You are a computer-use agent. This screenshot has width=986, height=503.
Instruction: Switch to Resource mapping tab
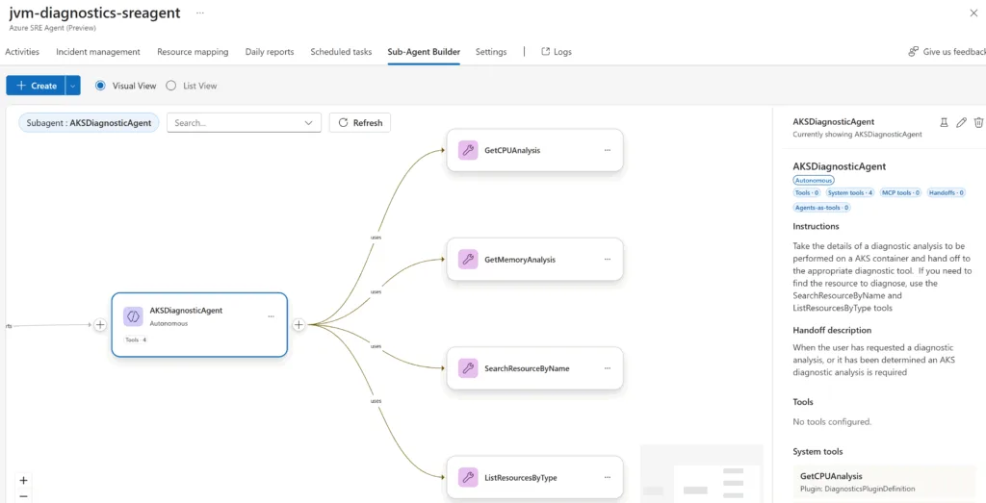[193, 52]
